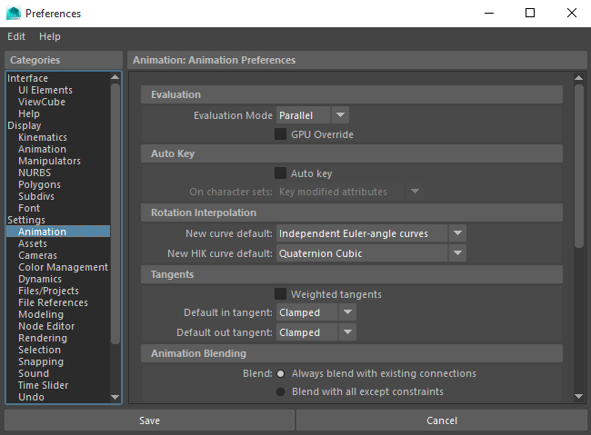This screenshot has height=435, width=591.
Task: Select Time Slider in the categories list
Action: [x=43, y=385]
